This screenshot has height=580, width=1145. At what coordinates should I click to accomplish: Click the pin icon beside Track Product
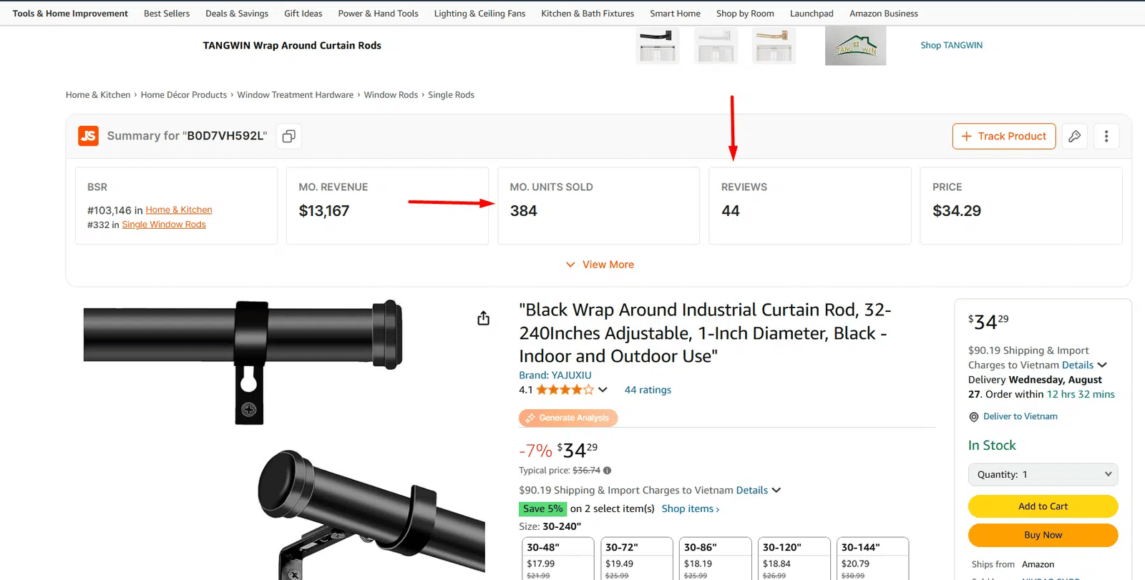(x=1074, y=136)
